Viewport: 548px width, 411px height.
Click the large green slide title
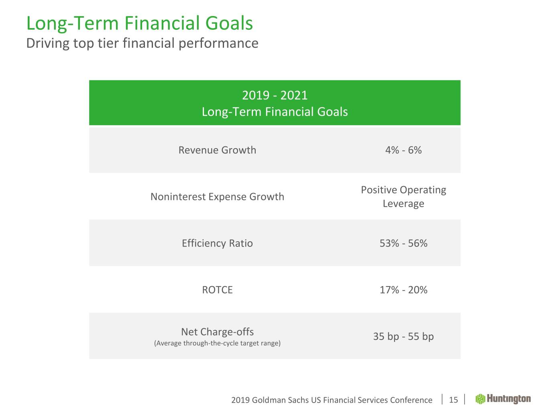139,23
